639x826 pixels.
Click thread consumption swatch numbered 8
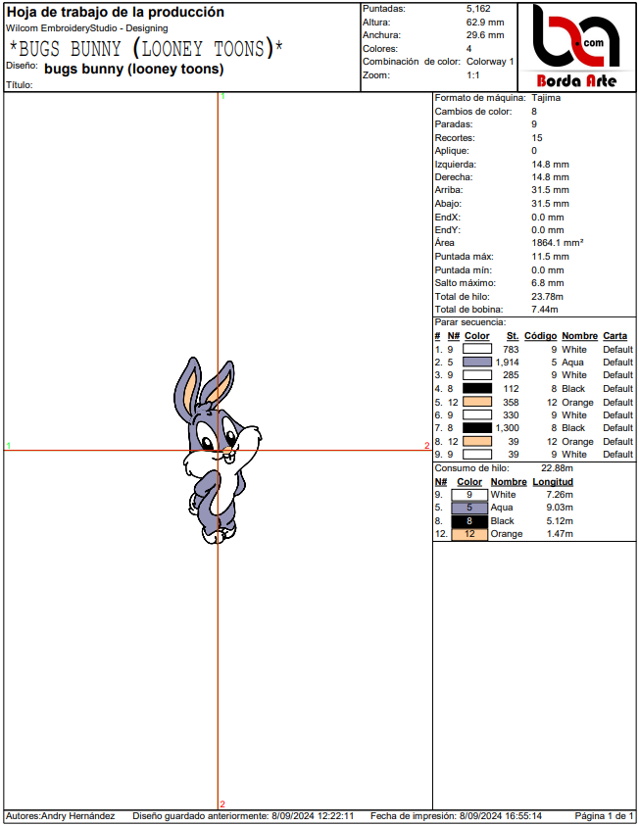(x=469, y=521)
